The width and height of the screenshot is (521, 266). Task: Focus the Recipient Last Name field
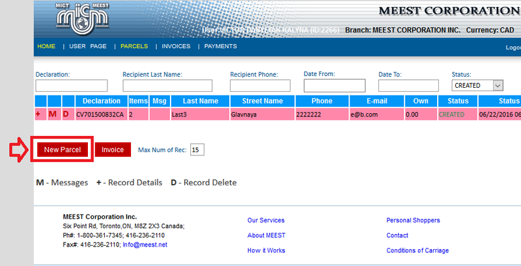coord(167,86)
